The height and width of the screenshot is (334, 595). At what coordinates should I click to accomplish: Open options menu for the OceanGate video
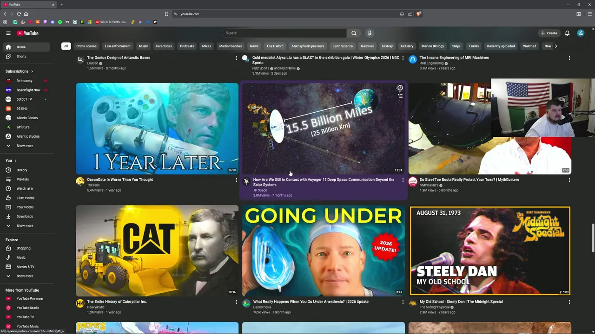[236, 180]
